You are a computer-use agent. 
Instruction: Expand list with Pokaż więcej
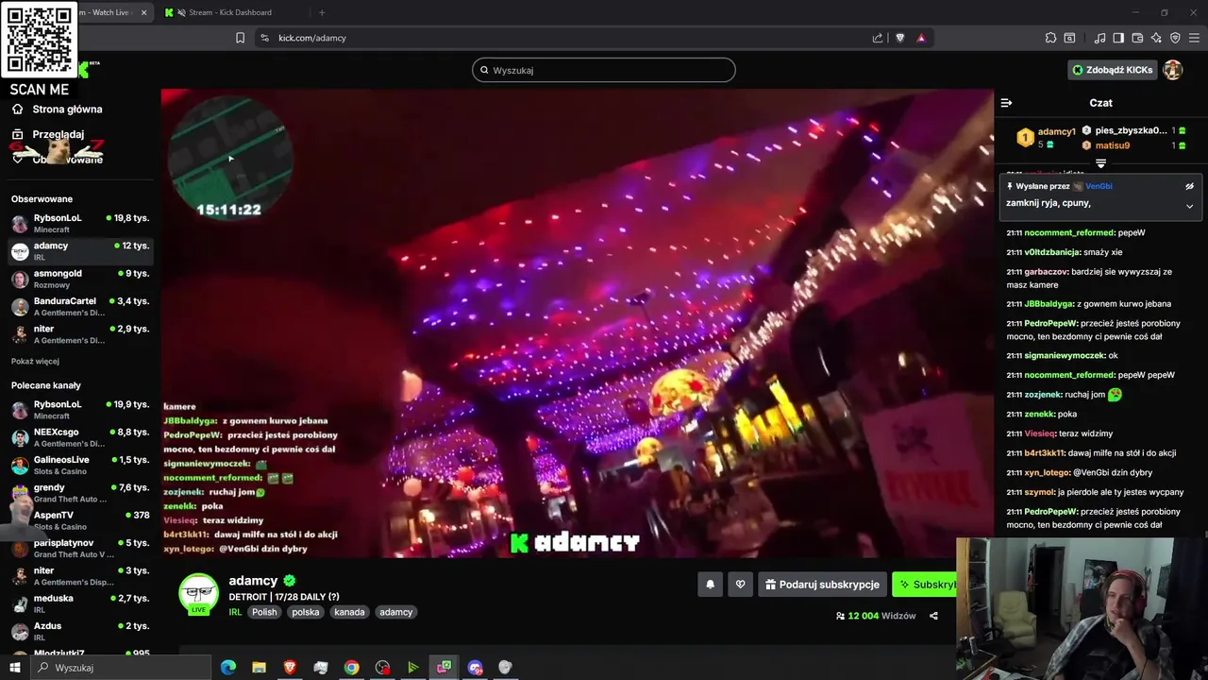35,361
